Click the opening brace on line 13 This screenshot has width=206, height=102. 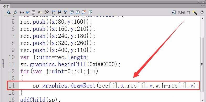(22, 79)
